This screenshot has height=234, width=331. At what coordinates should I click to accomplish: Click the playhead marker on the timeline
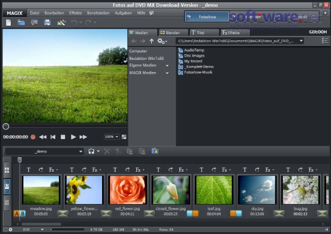20,160
